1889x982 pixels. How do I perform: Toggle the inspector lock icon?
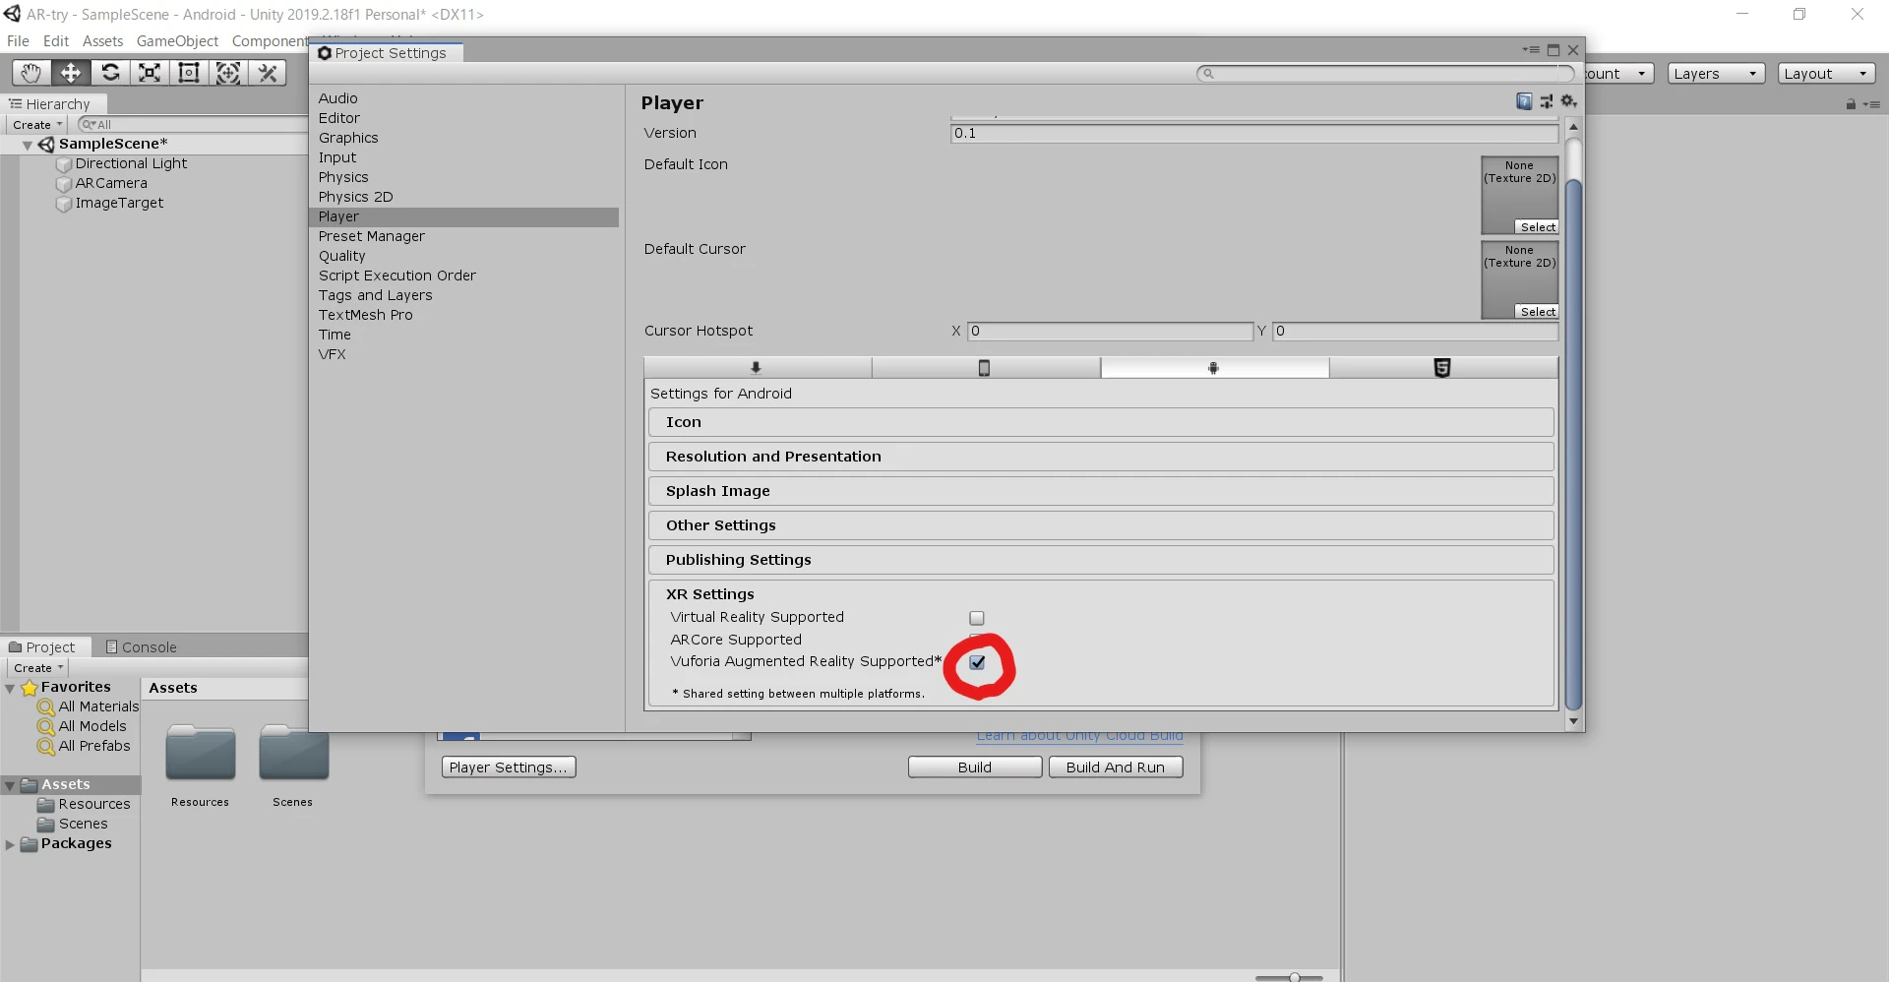1851,104
